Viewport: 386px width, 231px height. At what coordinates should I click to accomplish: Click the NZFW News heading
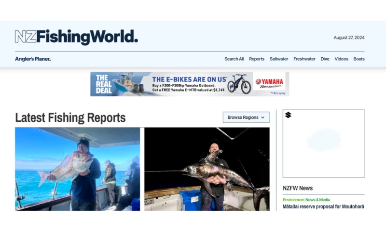click(298, 188)
